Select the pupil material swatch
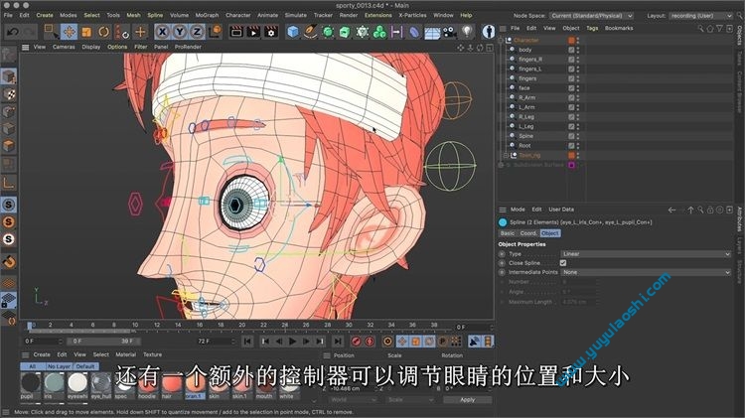 [31, 383]
